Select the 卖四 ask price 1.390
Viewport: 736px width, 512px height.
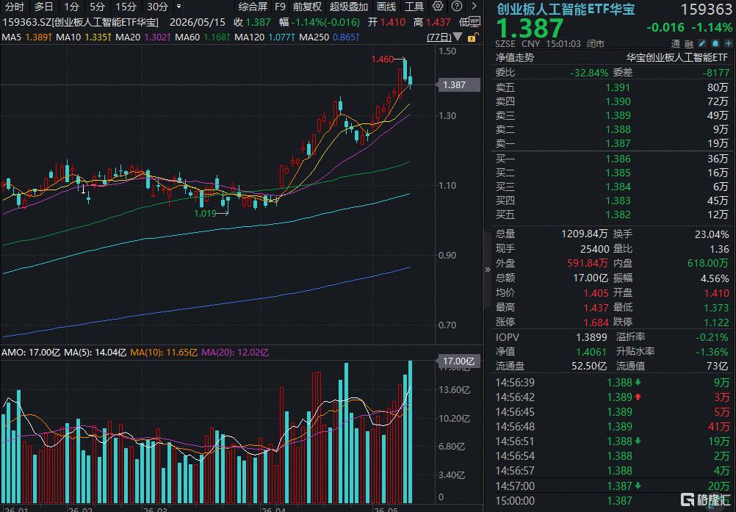(x=618, y=101)
